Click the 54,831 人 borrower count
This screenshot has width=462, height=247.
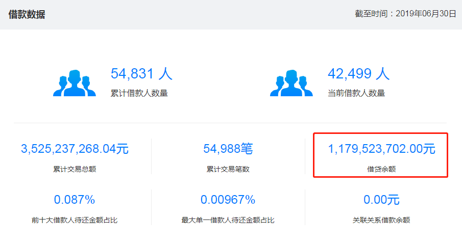click(141, 74)
